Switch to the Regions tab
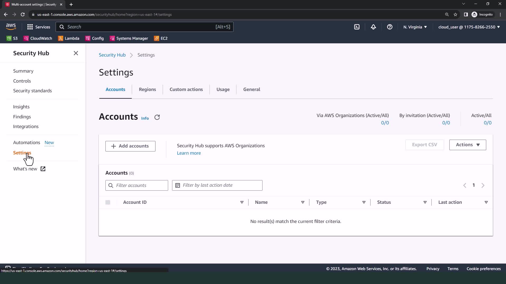 pos(147,89)
